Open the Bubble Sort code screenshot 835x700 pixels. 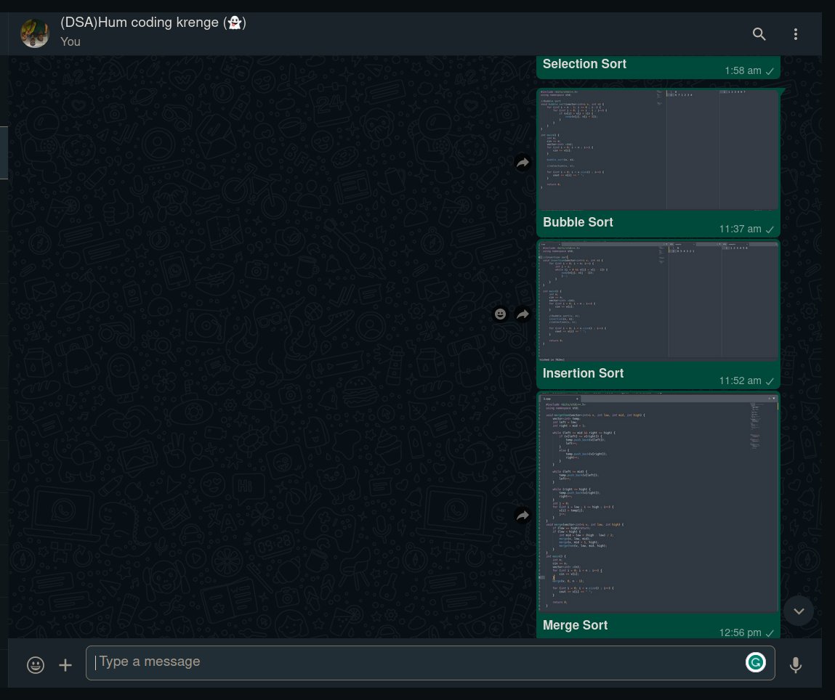tap(658, 150)
